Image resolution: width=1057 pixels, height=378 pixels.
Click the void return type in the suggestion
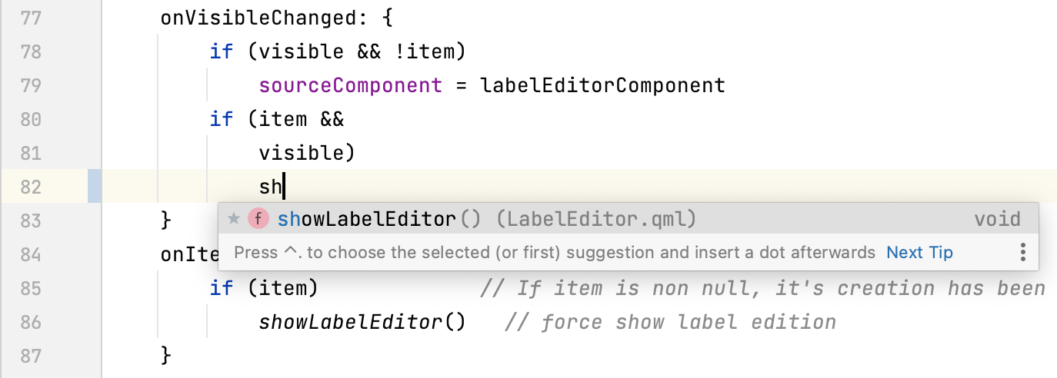click(x=997, y=220)
